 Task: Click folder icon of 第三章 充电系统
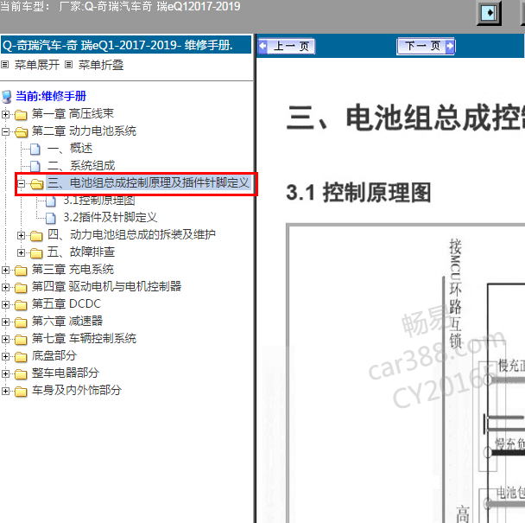(21, 271)
